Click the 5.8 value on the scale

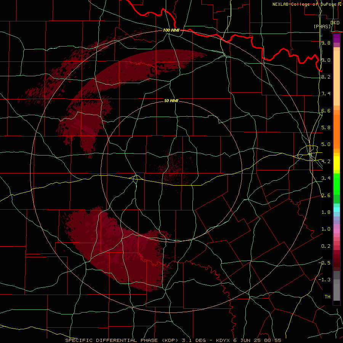pyautogui.click(x=326, y=128)
